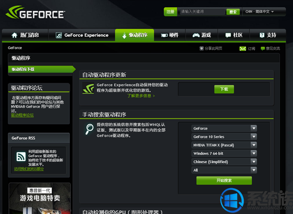The image size is (293, 214).
Task: Open the NVIDIA TITAN X (Pascal) dropdown
Action: 224,145
